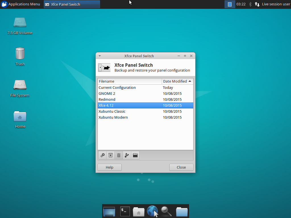This screenshot has width=291, height=218.
Task: Open the window menu triangle on the dialog
Action: pos(99,56)
